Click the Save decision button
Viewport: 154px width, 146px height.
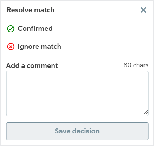77,131
